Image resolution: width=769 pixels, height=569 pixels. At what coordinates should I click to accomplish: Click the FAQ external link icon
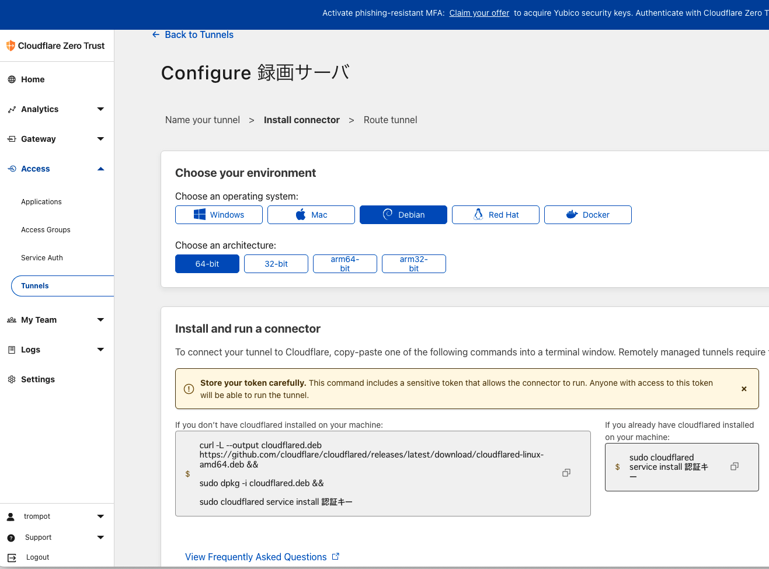tap(335, 556)
